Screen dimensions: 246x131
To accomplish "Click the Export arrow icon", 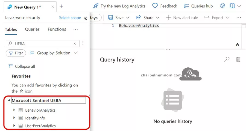I will click(207, 17).
